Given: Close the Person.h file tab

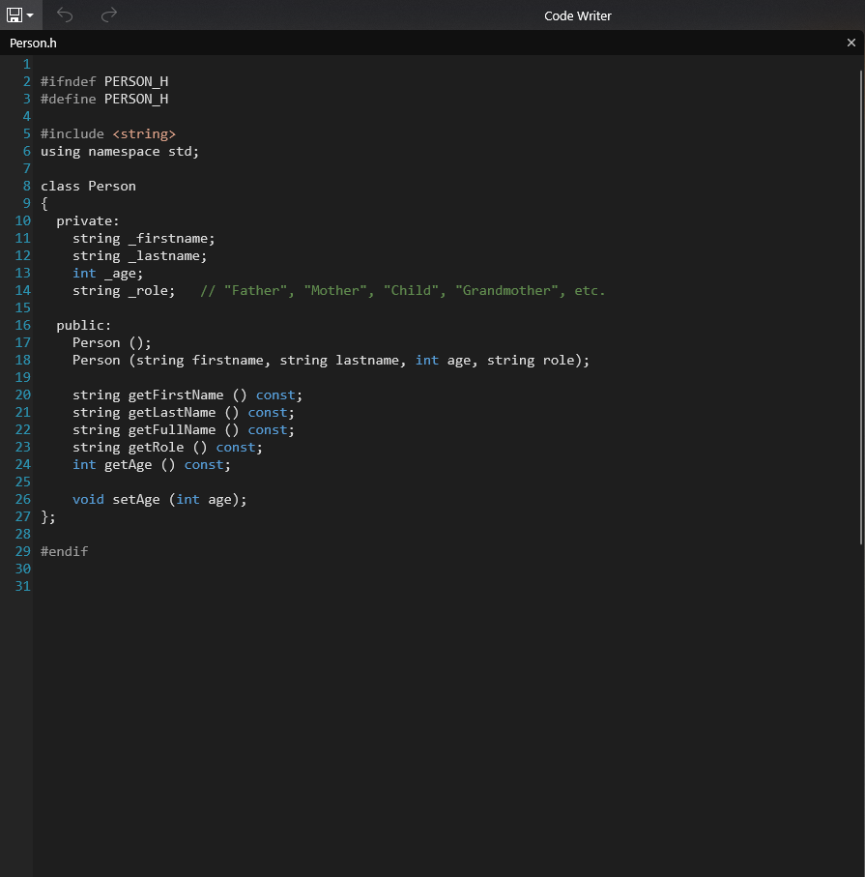Looking at the screenshot, I should 851,43.
